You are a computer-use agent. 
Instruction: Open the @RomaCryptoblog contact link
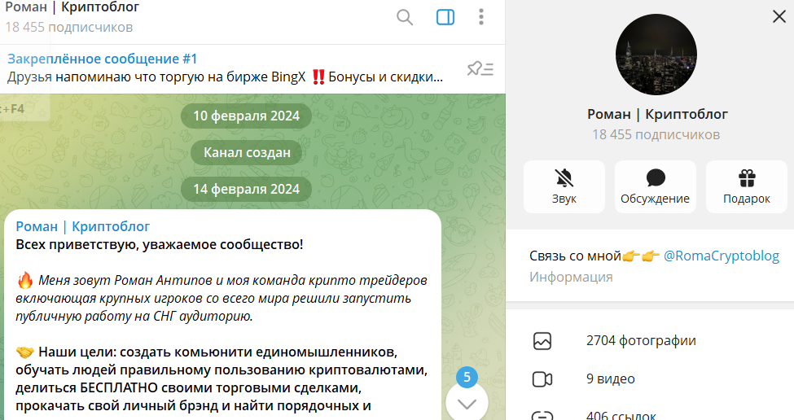(x=721, y=256)
